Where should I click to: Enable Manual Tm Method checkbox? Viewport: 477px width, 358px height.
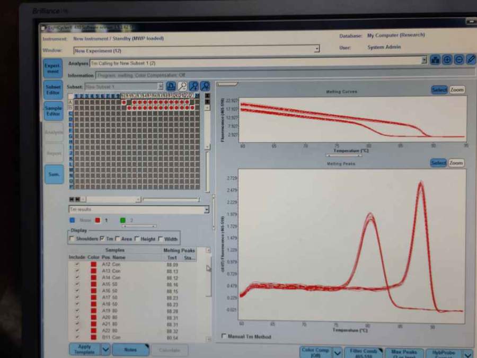pyautogui.click(x=224, y=336)
